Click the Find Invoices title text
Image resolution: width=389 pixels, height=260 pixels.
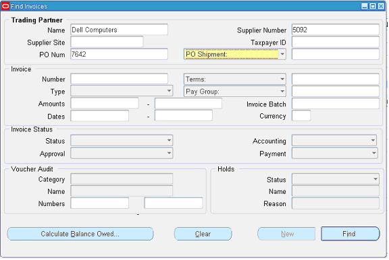click(29, 7)
